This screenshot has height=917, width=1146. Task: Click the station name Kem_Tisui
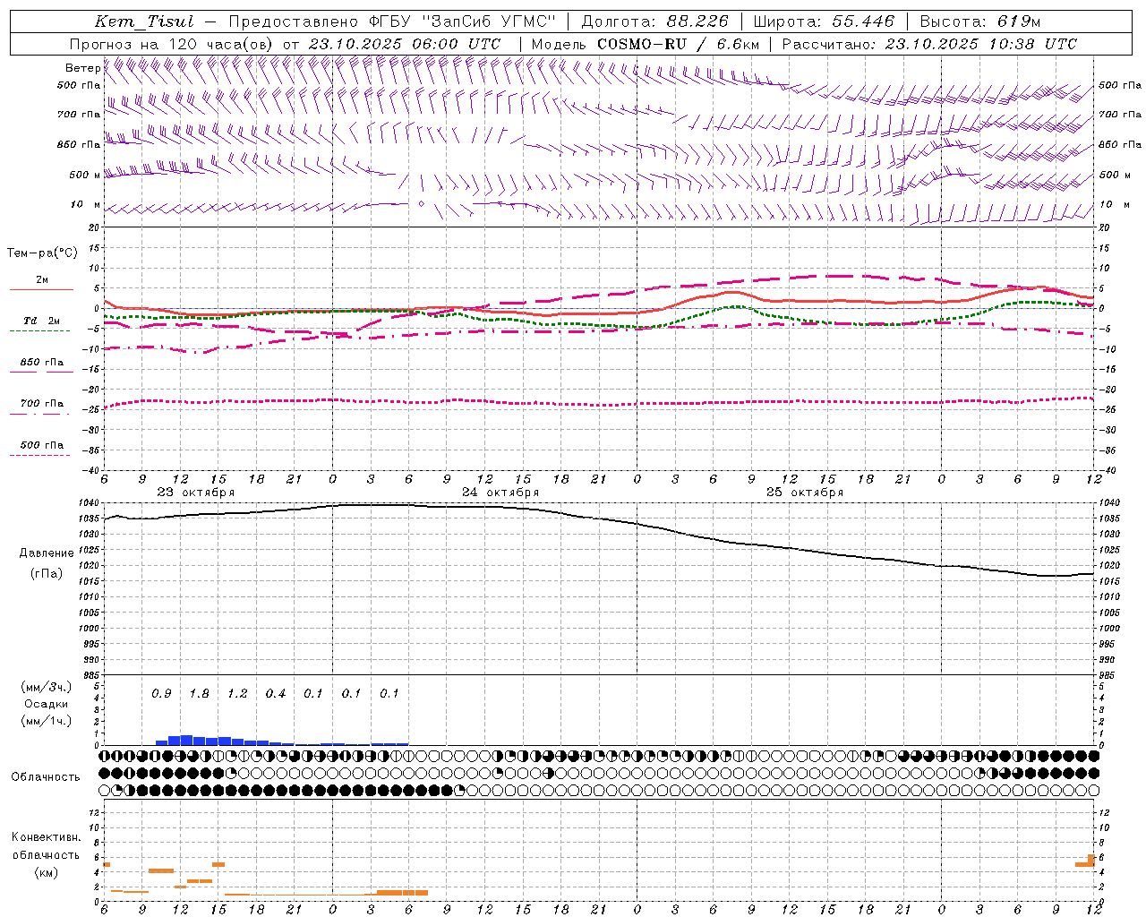coord(144,21)
